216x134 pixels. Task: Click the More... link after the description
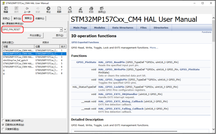point(154,48)
